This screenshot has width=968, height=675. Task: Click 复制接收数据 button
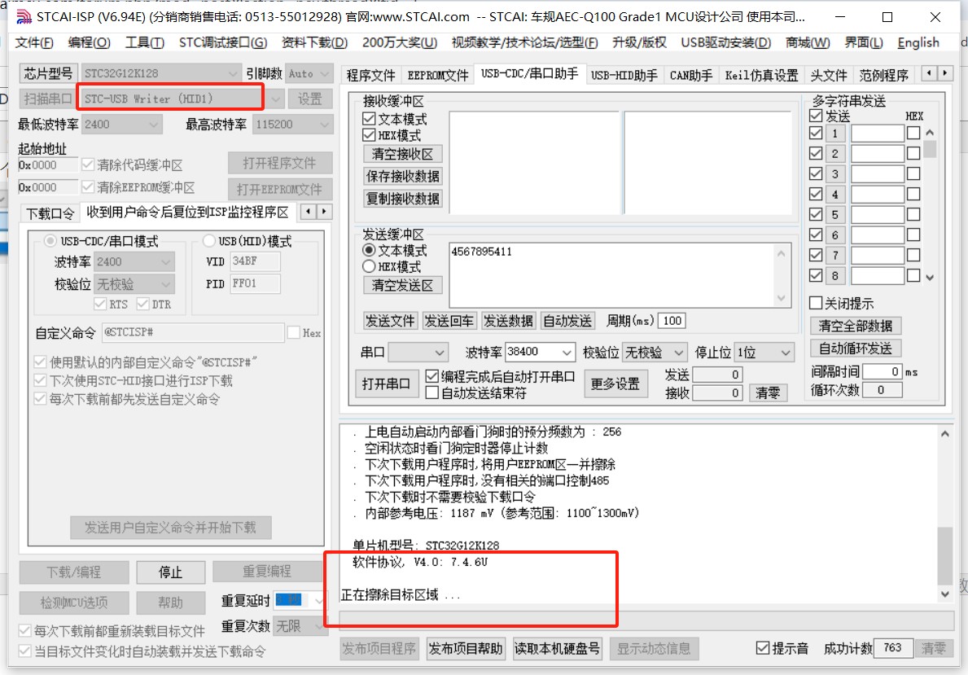(402, 198)
